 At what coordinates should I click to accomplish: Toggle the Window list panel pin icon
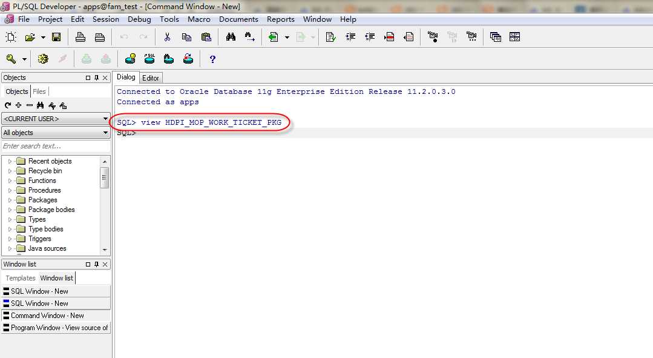(97, 264)
